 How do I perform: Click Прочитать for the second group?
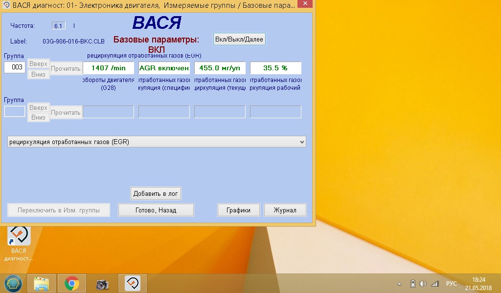click(x=66, y=112)
